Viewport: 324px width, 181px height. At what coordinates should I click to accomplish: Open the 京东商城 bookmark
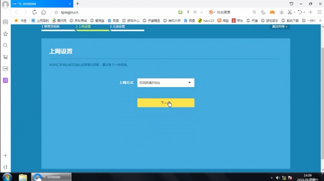(78, 21)
